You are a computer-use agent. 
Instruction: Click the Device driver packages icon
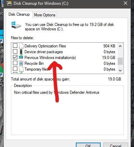(x=21, y=52)
